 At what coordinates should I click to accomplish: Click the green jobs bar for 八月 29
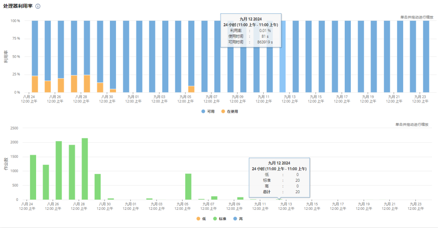[x=97, y=187]
